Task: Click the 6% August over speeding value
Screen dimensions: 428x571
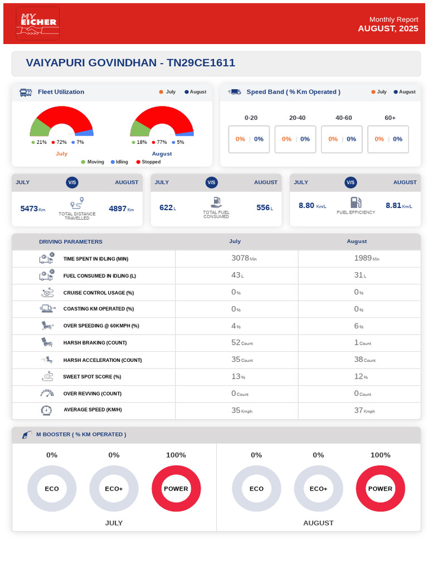Action: (x=359, y=326)
